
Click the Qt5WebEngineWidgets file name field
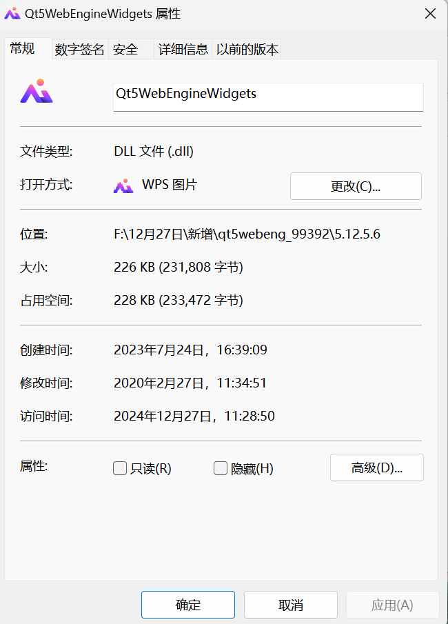point(268,97)
